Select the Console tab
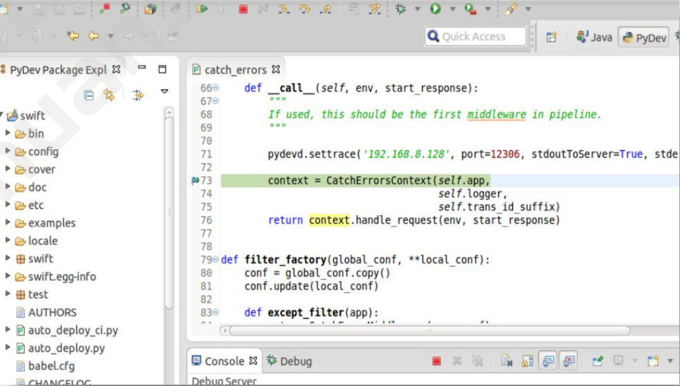 225,361
